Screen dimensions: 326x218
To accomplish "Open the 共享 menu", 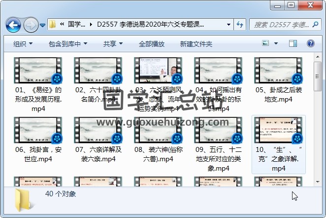I will click(113, 44).
